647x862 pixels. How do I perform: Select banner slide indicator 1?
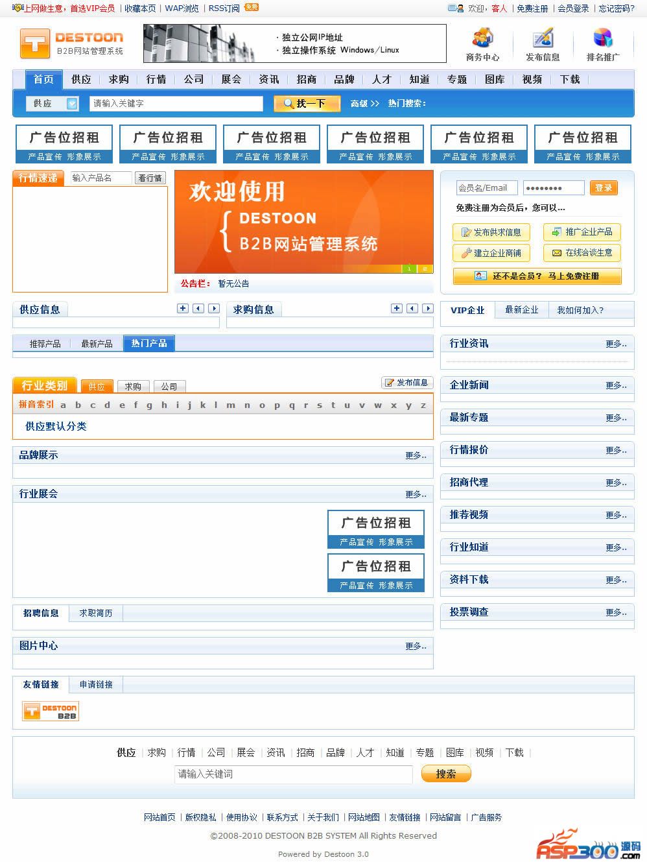point(409,269)
